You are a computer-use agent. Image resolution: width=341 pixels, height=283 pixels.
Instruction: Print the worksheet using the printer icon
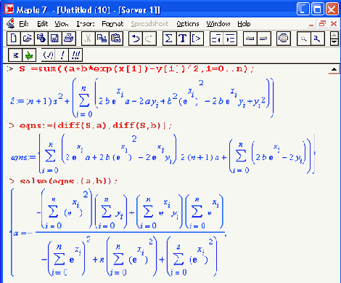tap(69, 39)
